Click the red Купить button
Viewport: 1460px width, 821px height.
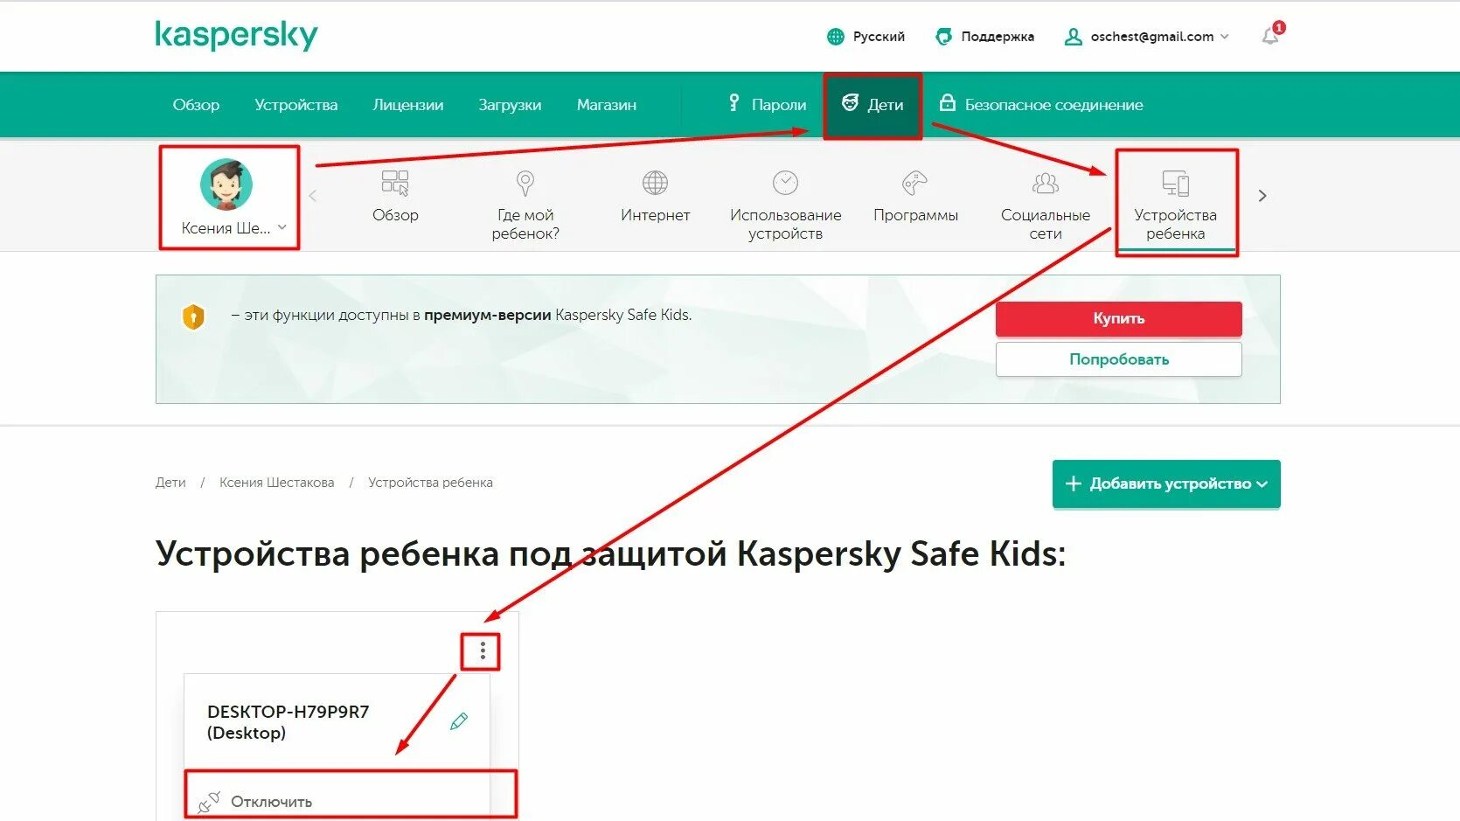point(1118,318)
